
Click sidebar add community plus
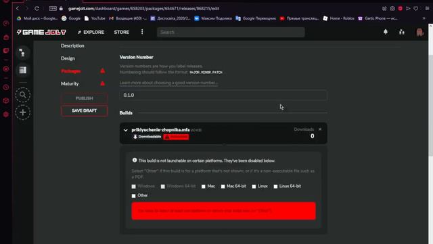22,113
